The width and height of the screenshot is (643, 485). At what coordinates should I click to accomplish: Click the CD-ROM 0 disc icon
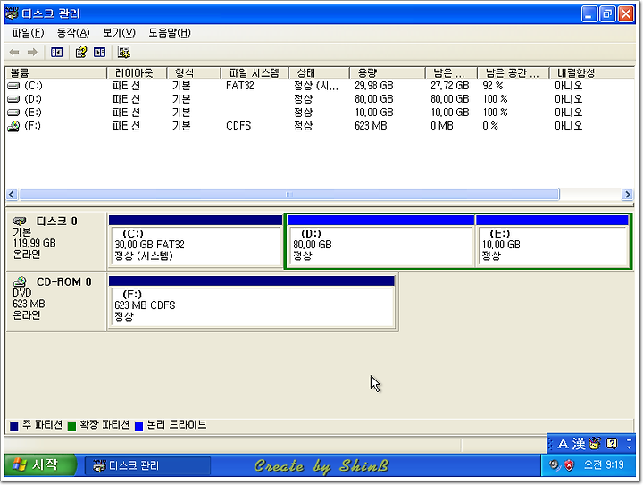click(x=20, y=281)
